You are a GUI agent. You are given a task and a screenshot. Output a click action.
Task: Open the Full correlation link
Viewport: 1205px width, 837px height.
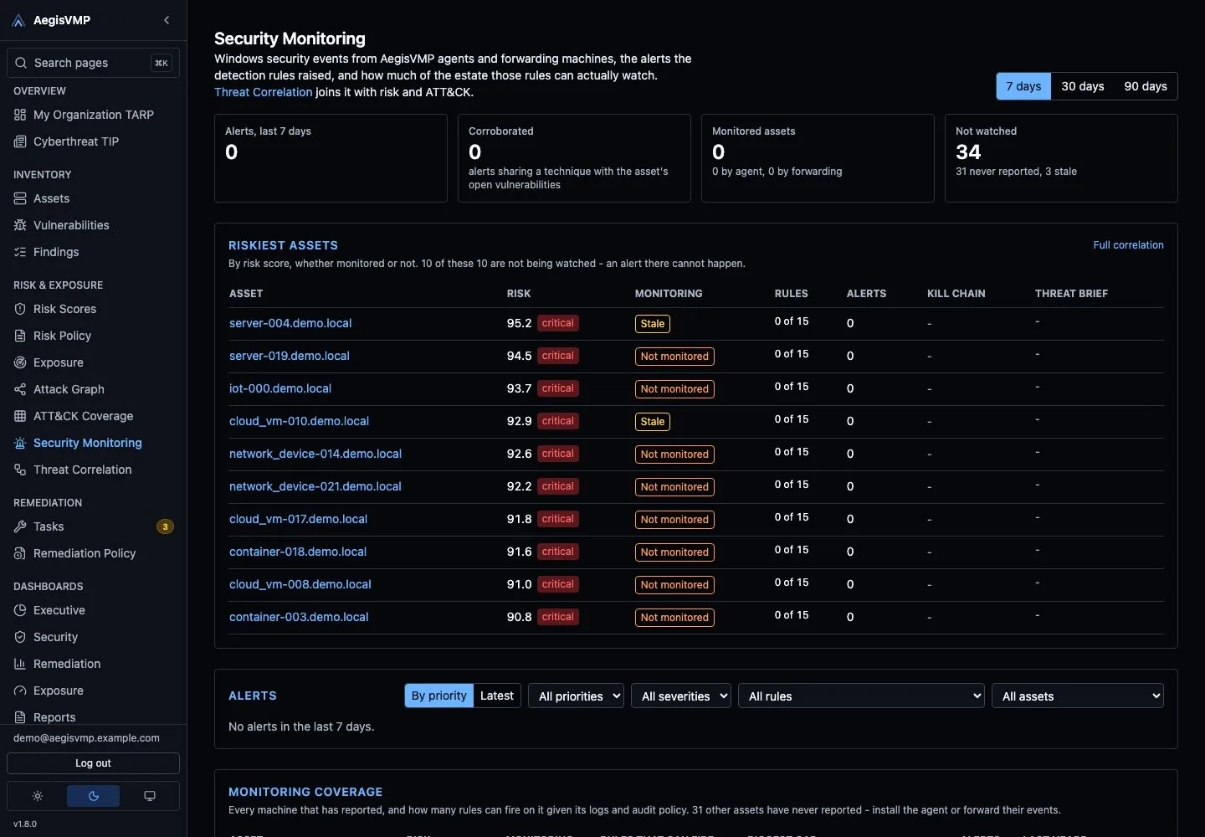tap(1128, 245)
